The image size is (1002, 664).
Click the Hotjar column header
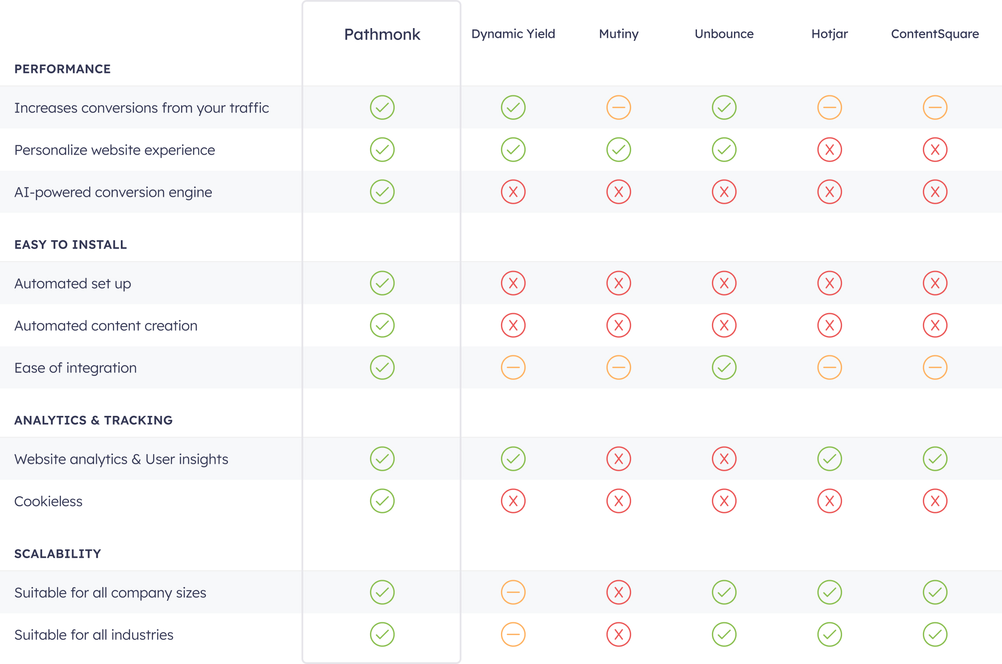(829, 34)
